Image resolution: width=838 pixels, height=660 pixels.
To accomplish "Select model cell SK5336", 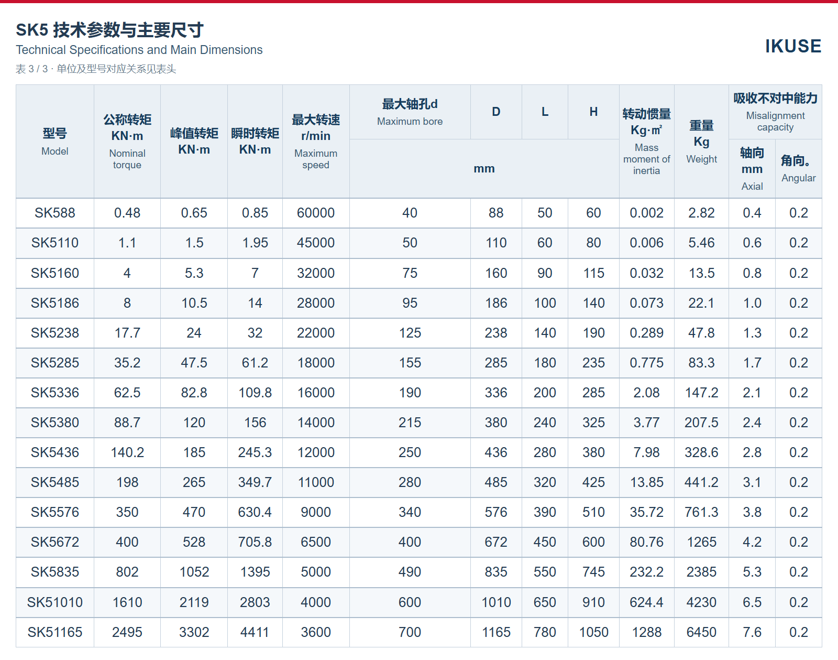I will pos(55,393).
